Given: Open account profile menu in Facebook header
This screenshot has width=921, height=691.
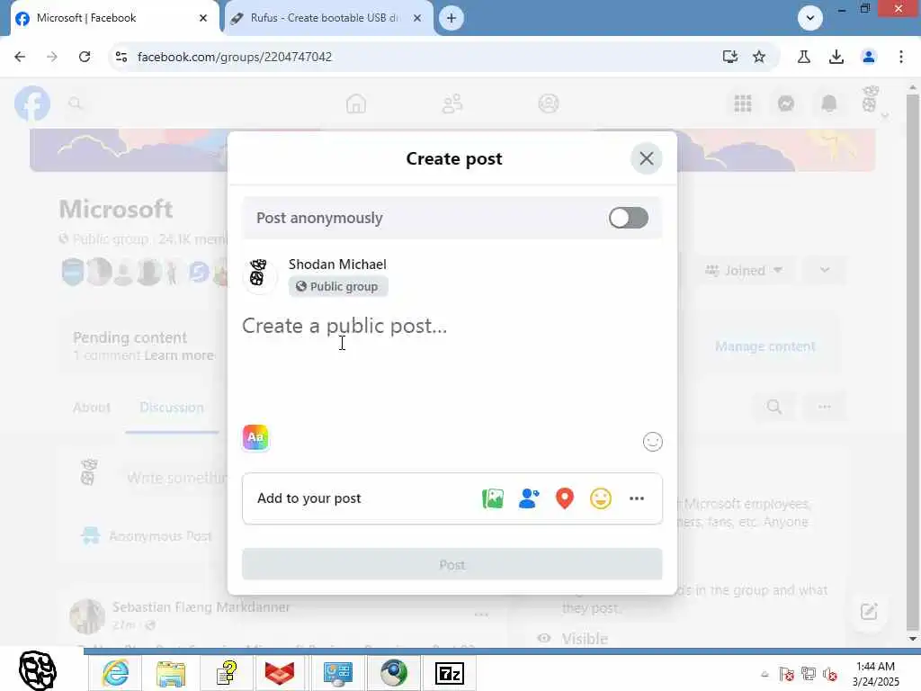Looking at the screenshot, I should point(872,101).
